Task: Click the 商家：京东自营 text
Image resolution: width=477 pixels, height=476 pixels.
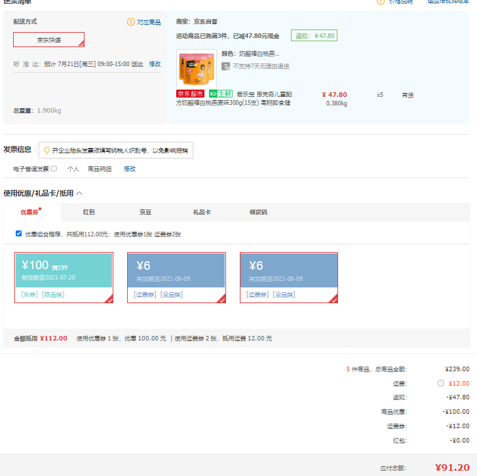Action: click(x=197, y=22)
